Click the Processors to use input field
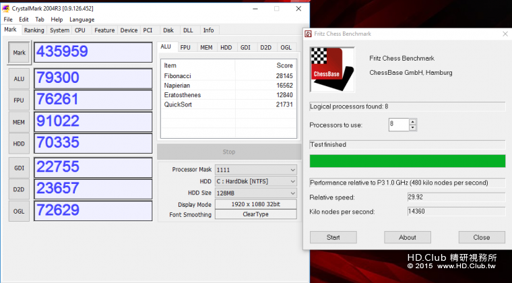This screenshot has height=283, width=512. pyautogui.click(x=399, y=125)
